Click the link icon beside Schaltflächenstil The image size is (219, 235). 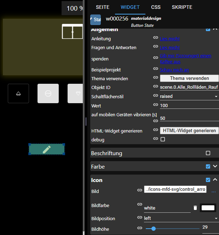[156, 95]
